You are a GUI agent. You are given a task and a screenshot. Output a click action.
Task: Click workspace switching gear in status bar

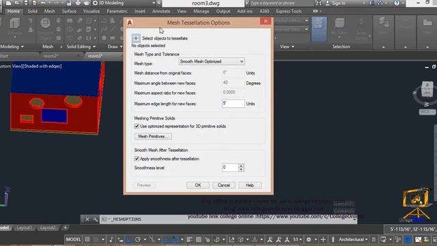309,239
